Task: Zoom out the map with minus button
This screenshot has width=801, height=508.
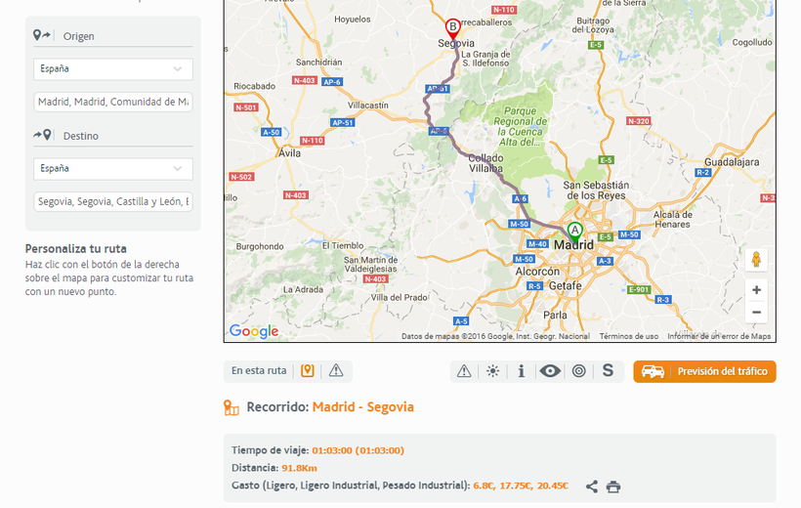Action: [756, 313]
